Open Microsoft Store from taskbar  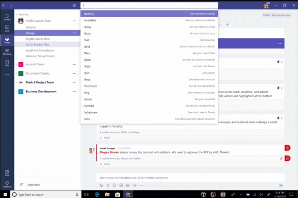coord(117,194)
